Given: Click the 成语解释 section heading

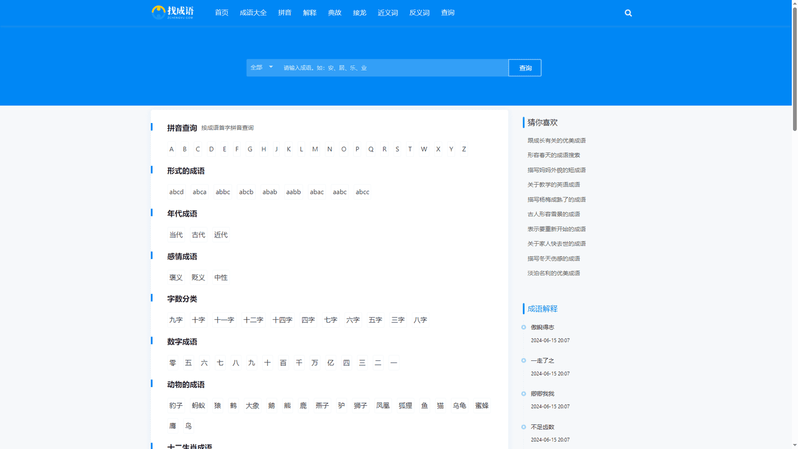Looking at the screenshot, I should click(x=543, y=309).
